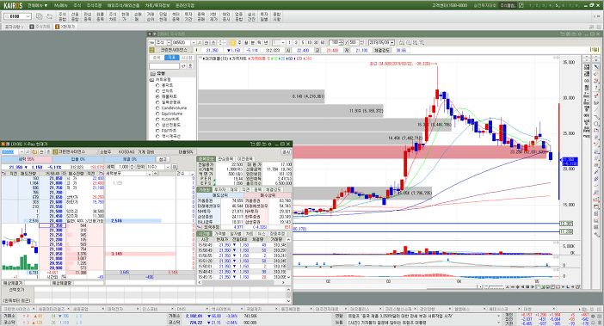
Task: Open the stock code dropdown in chart window
Action: tap(194, 43)
